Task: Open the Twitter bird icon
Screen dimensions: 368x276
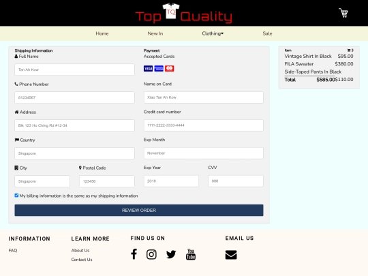Action: 171,254
